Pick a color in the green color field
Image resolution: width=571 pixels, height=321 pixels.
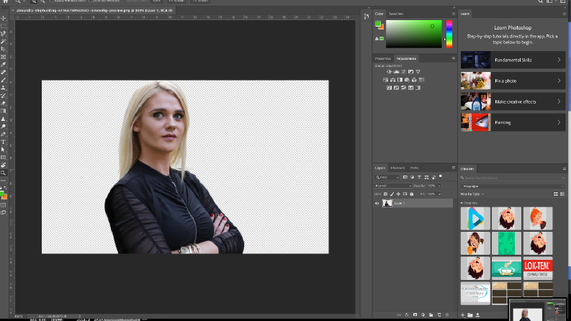click(x=414, y=34)
